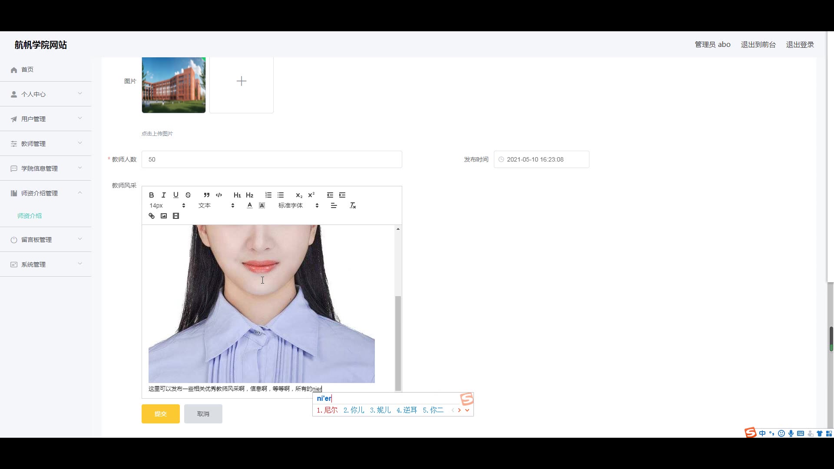
Task: Click the insert link icon
Action: (x=151, y=216)
